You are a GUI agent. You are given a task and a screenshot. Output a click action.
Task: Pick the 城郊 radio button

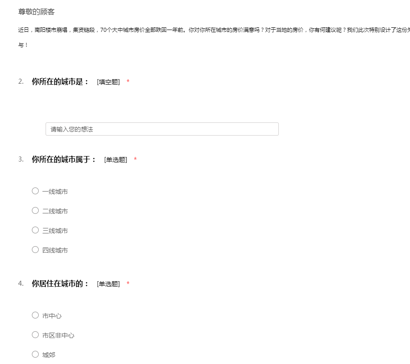point(35,354)
